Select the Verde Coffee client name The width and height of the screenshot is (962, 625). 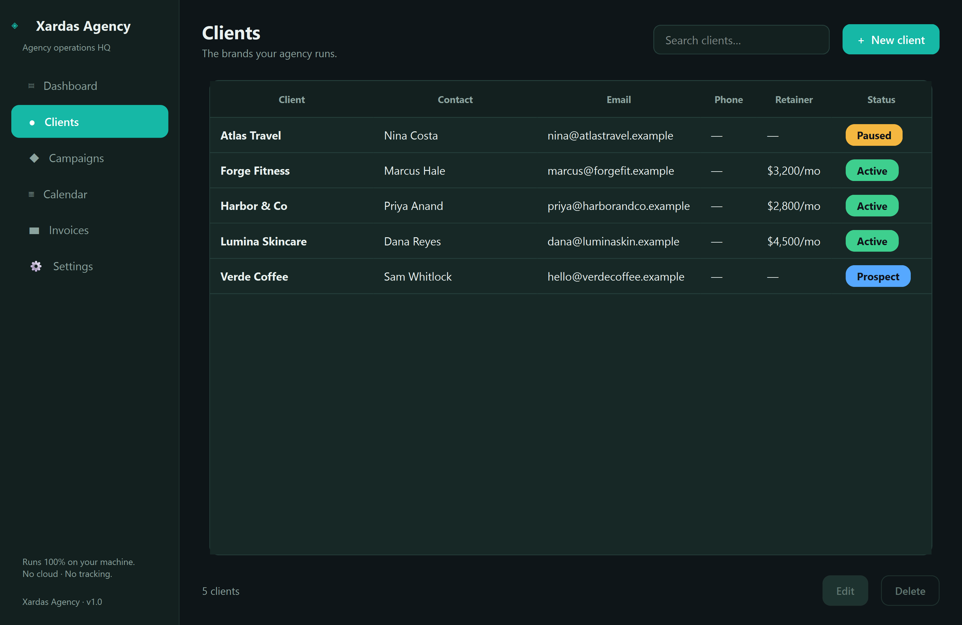tap(254, 277)
